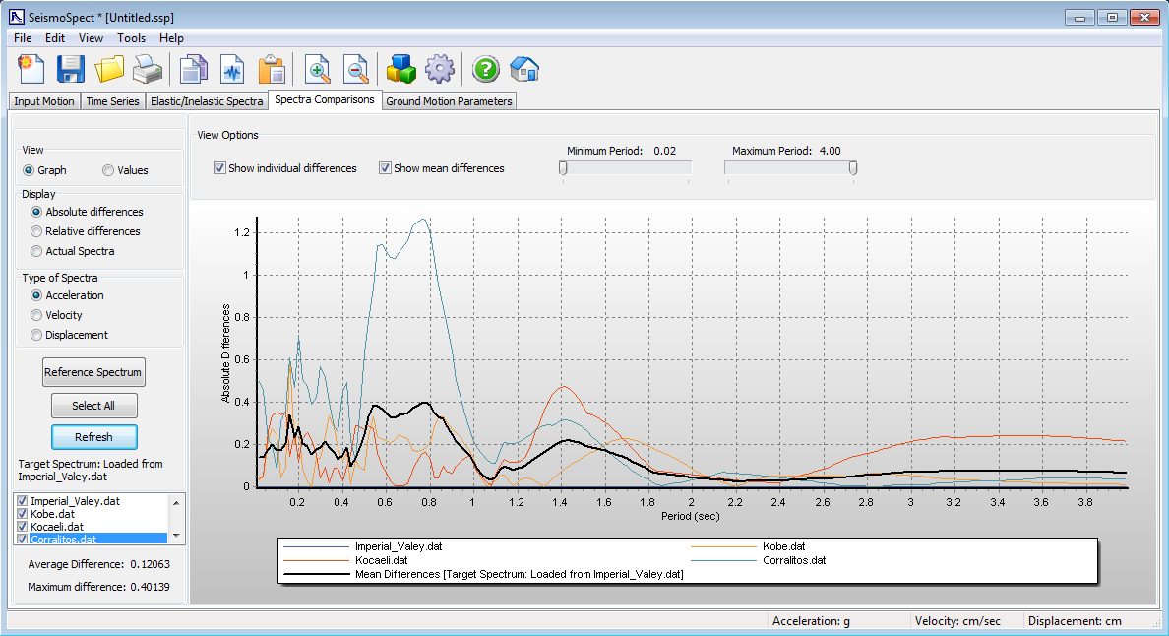Zoom in using the magnifier plus icon
This screenshot has height=636, width=1169.
(x=318, y=69)
